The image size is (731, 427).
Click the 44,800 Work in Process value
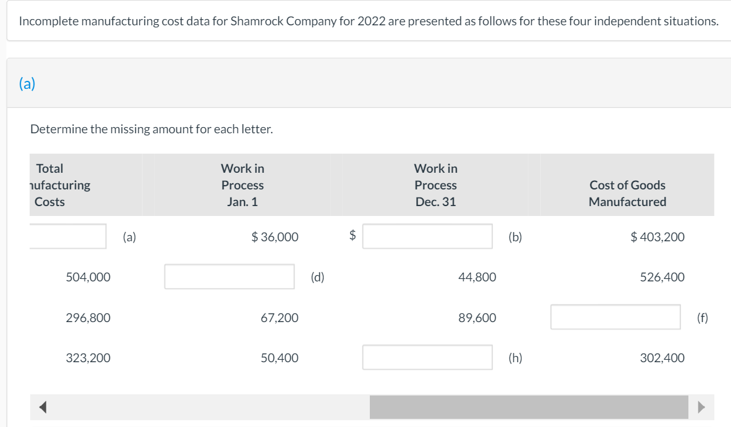pyautogui.click(x=477, y=277)
